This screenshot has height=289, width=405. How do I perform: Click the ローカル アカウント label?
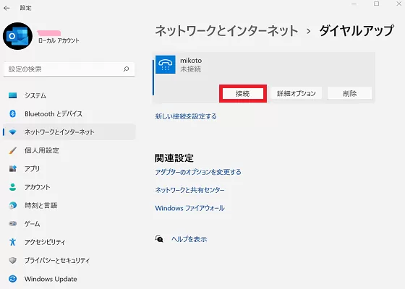[x=59, y=40]
